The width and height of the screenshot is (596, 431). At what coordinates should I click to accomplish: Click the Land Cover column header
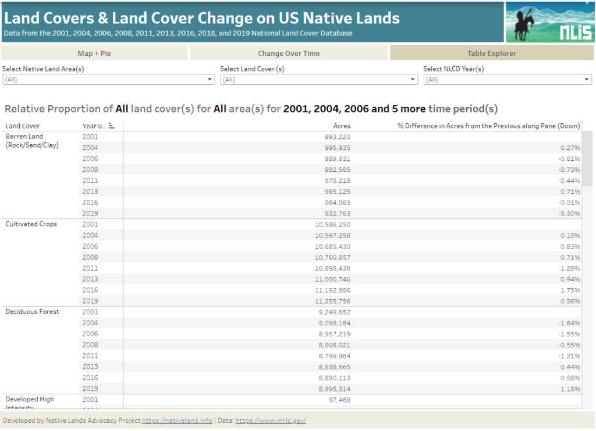tap(23, 126)
